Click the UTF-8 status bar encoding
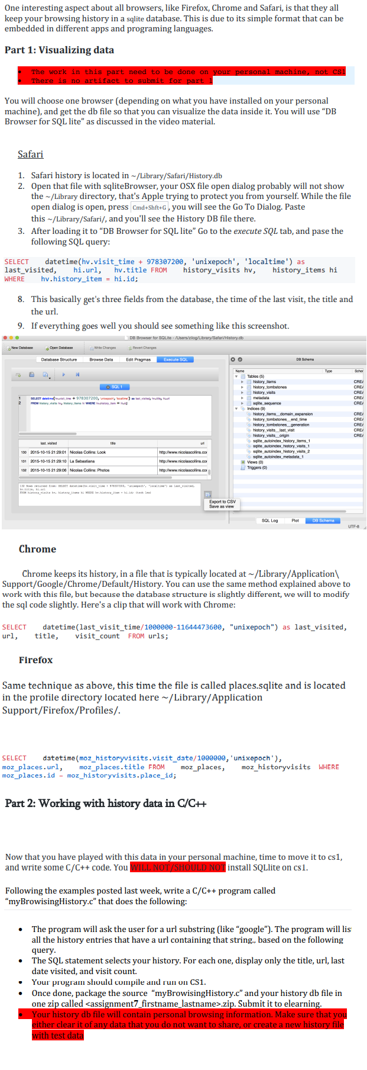 354,526
